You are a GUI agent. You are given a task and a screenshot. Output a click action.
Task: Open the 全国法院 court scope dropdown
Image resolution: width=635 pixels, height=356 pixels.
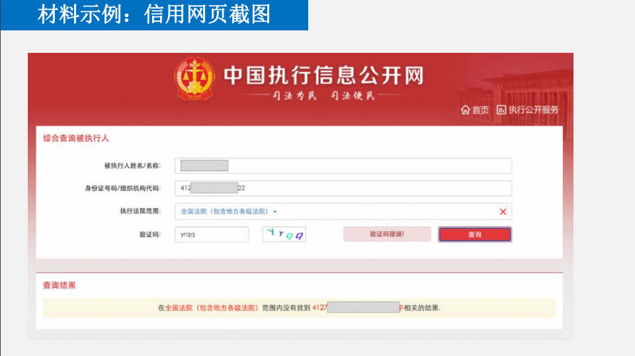point(229,211)
